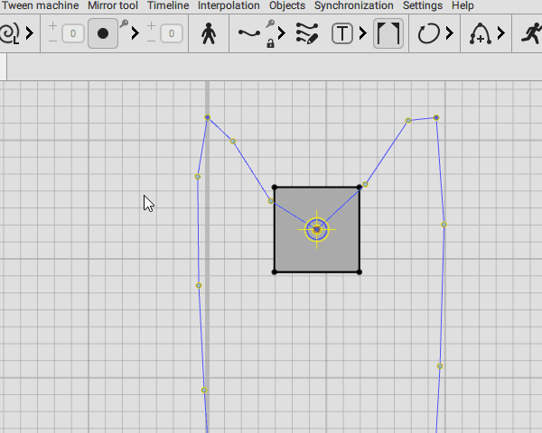Viewport: 542px width, 433px height.
Task: Toggle the black dot keyframe button
Action: [x=103, y=34]
